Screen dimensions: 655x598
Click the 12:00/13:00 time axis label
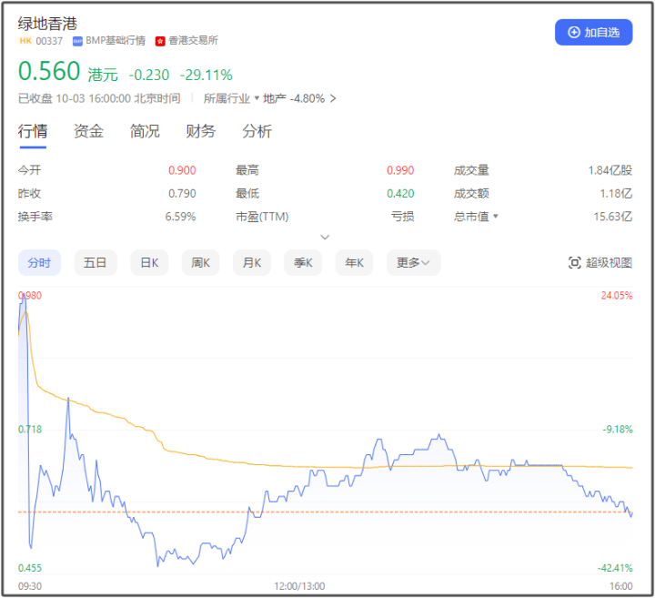pyautogui.click(x=299, y=586)
